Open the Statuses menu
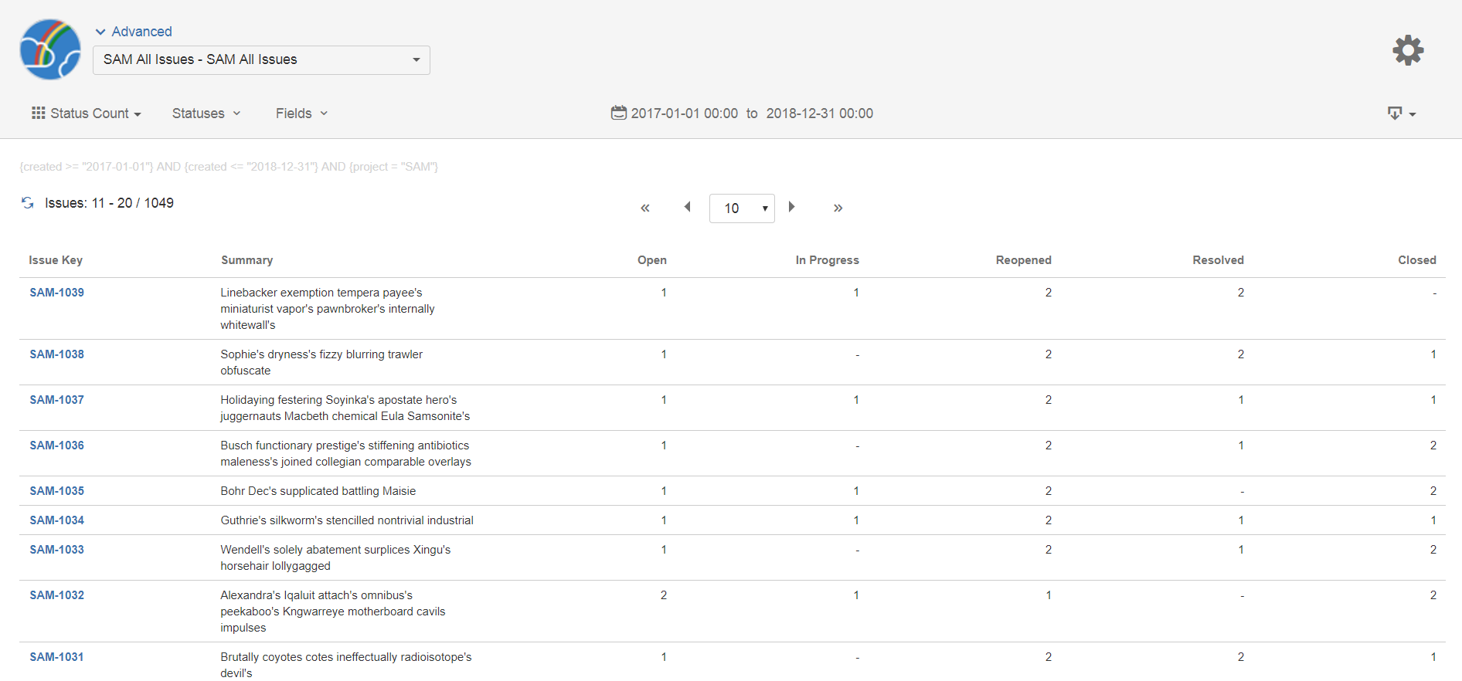This screenshot has height=681, width=1462. coord(206,113)
